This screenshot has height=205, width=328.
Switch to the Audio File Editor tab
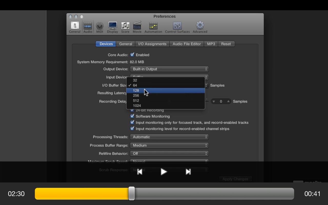coord(187,44)
